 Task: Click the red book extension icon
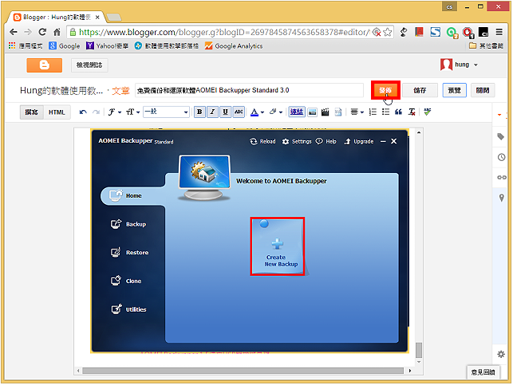pos(419,32)
